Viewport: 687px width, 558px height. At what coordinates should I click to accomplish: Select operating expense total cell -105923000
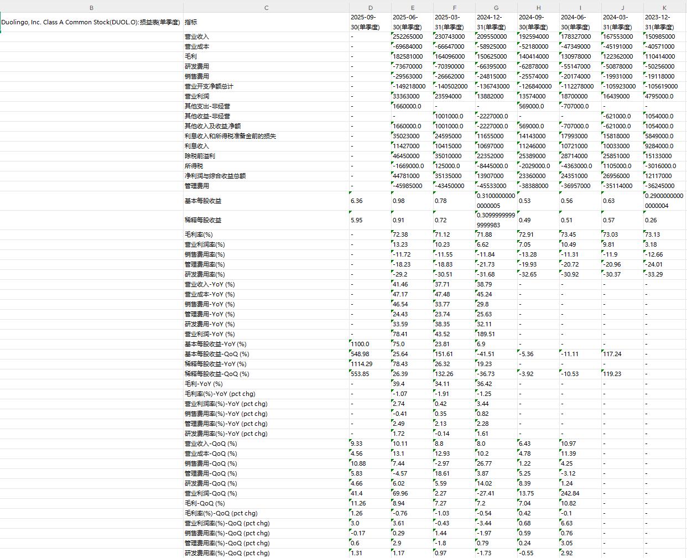[x=622, y=86]
